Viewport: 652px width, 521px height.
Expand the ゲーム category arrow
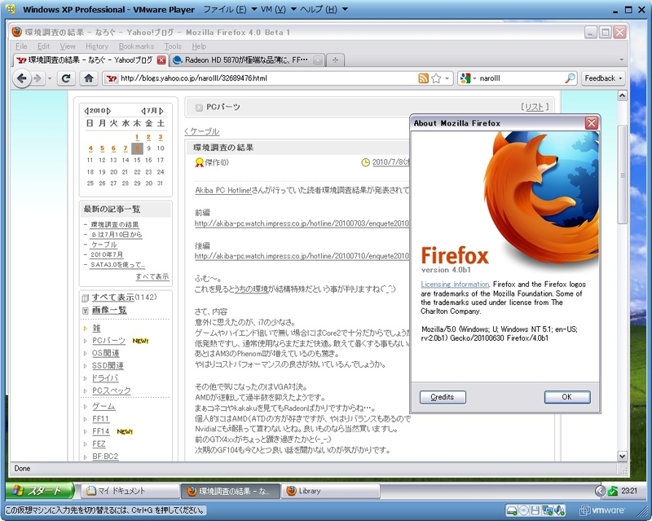coord(86,407)
